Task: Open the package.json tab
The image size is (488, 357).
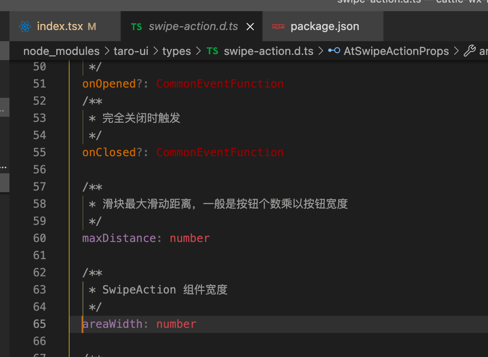Action: click(x=323, y=27)
